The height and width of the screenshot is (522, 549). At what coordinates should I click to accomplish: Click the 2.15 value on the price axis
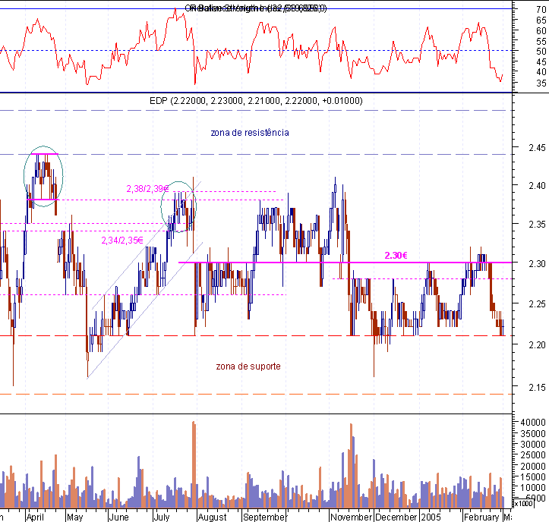537,387
